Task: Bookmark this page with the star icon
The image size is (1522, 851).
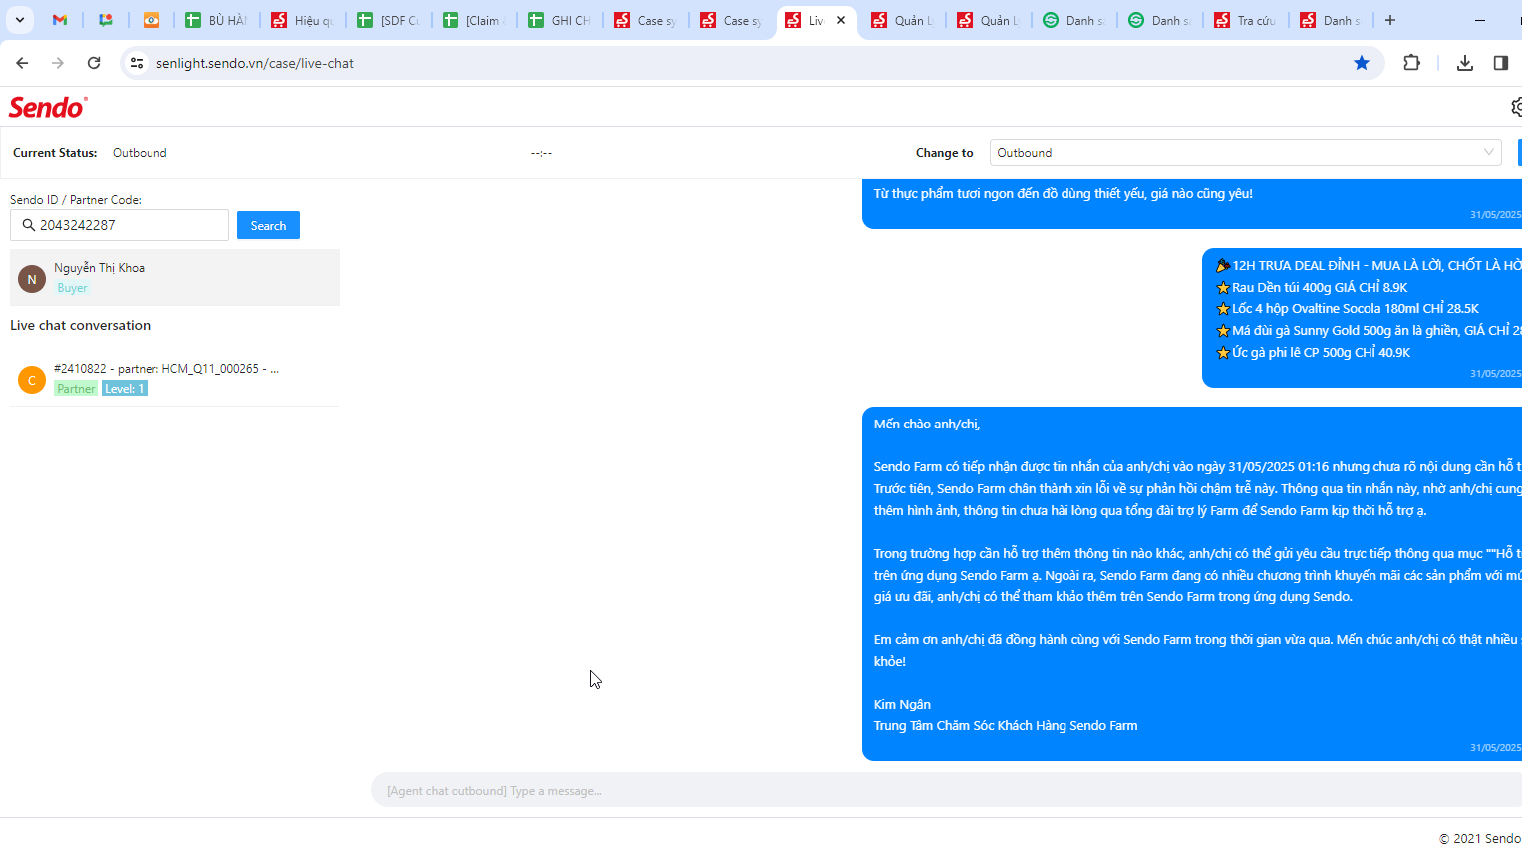Action: pyautogui.click(x=1362, y=63)
